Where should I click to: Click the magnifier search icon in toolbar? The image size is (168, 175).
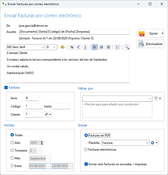(127, 47)
